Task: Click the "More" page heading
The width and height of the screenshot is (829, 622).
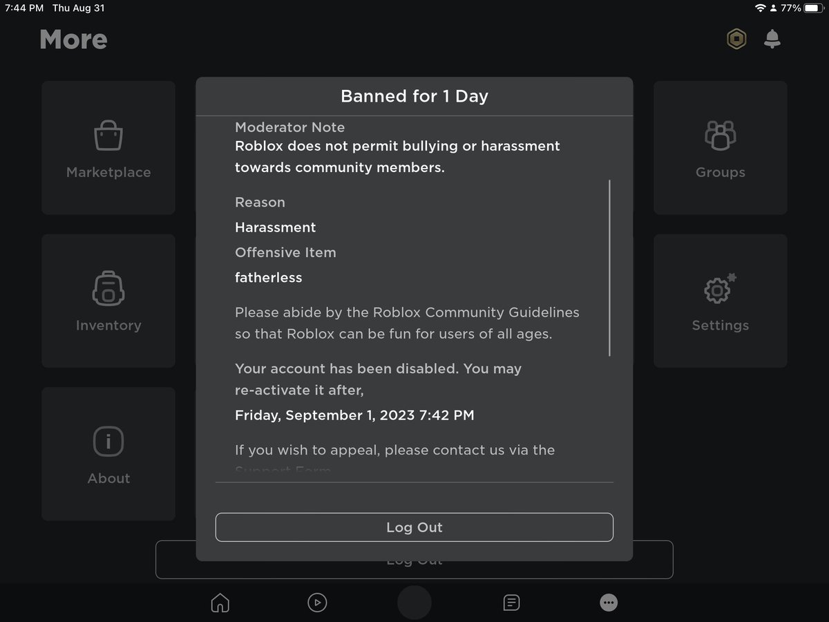Action: [x=73, y=39]
